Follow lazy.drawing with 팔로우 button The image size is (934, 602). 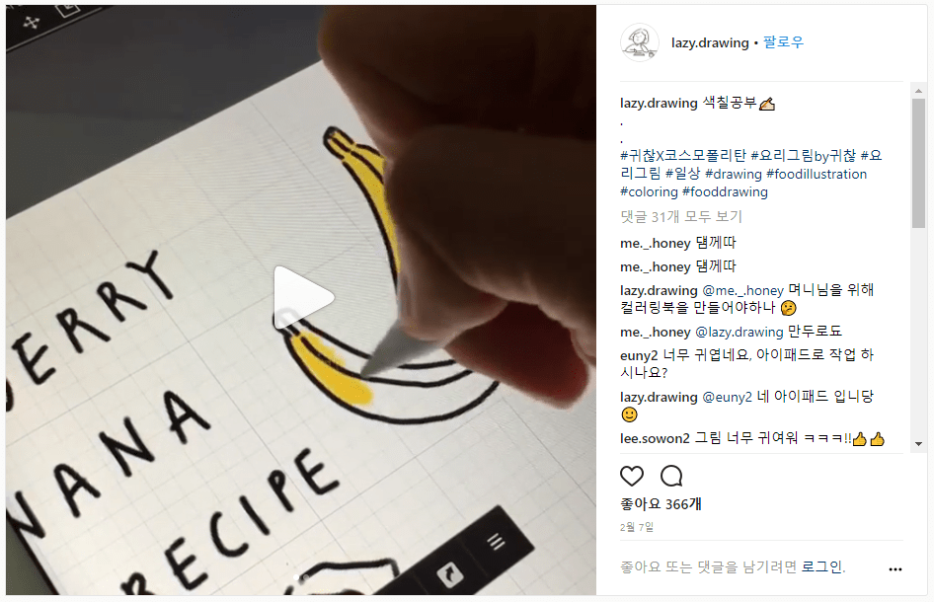pyautogui.click(x=783, y=42)
